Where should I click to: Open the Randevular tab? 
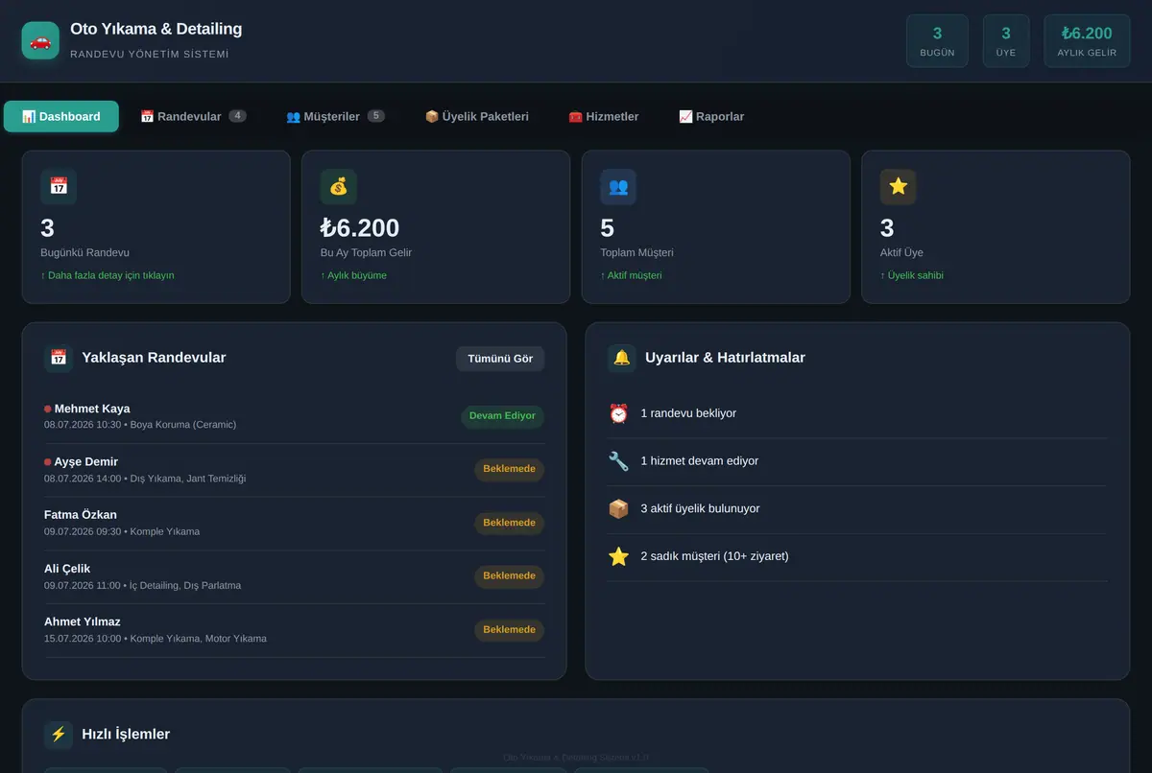point(193,116)
